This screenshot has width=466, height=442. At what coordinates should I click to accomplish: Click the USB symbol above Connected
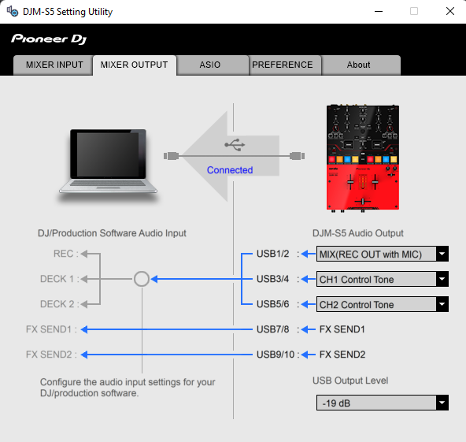(x=235, y=144)
